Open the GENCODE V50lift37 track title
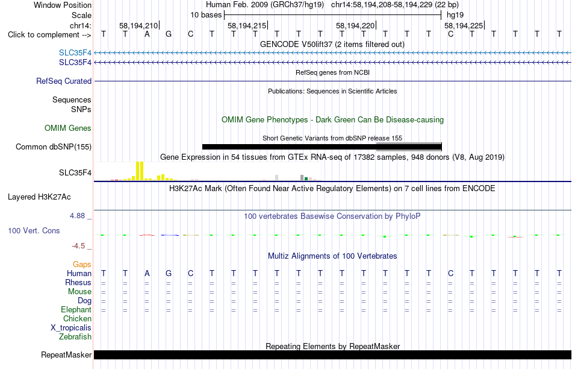572x369 pixels. 332,44
